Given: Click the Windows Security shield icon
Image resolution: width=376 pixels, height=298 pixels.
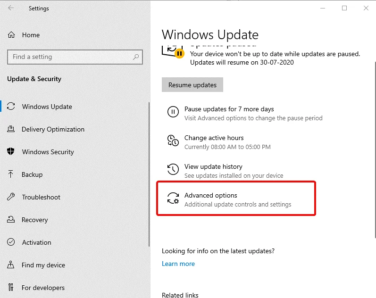Looking at the screenshot, I should (11, 151).
